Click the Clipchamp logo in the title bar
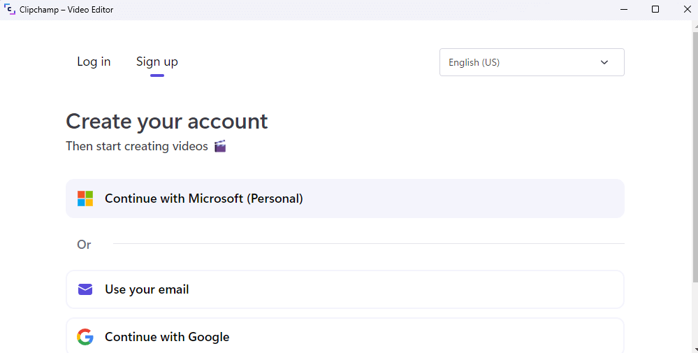This screenshot has width=698, height=353. 10,9
